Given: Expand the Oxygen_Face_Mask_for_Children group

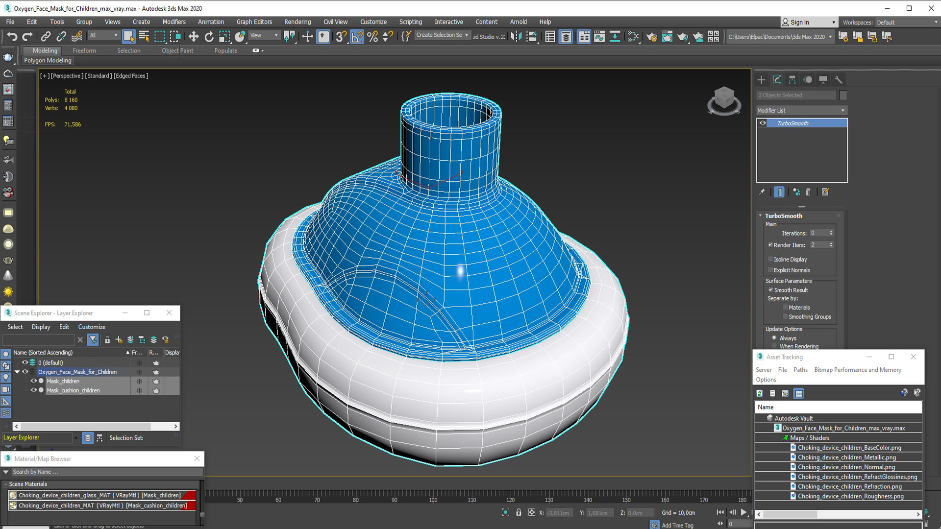Looking at the screenshot, I should [18, 371].
